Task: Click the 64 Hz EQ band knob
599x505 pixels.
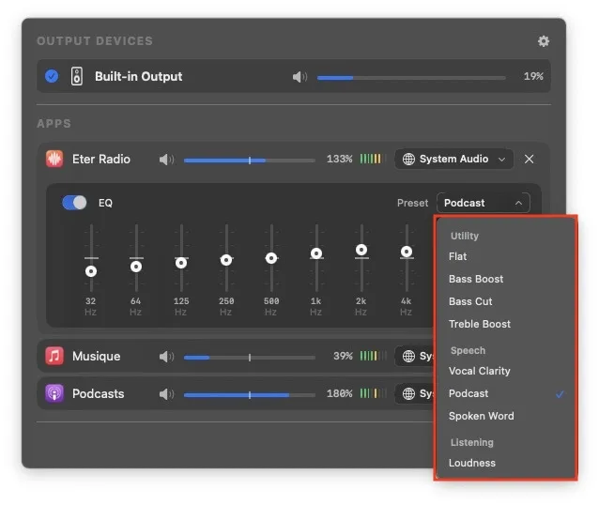Action: (136, 267)
